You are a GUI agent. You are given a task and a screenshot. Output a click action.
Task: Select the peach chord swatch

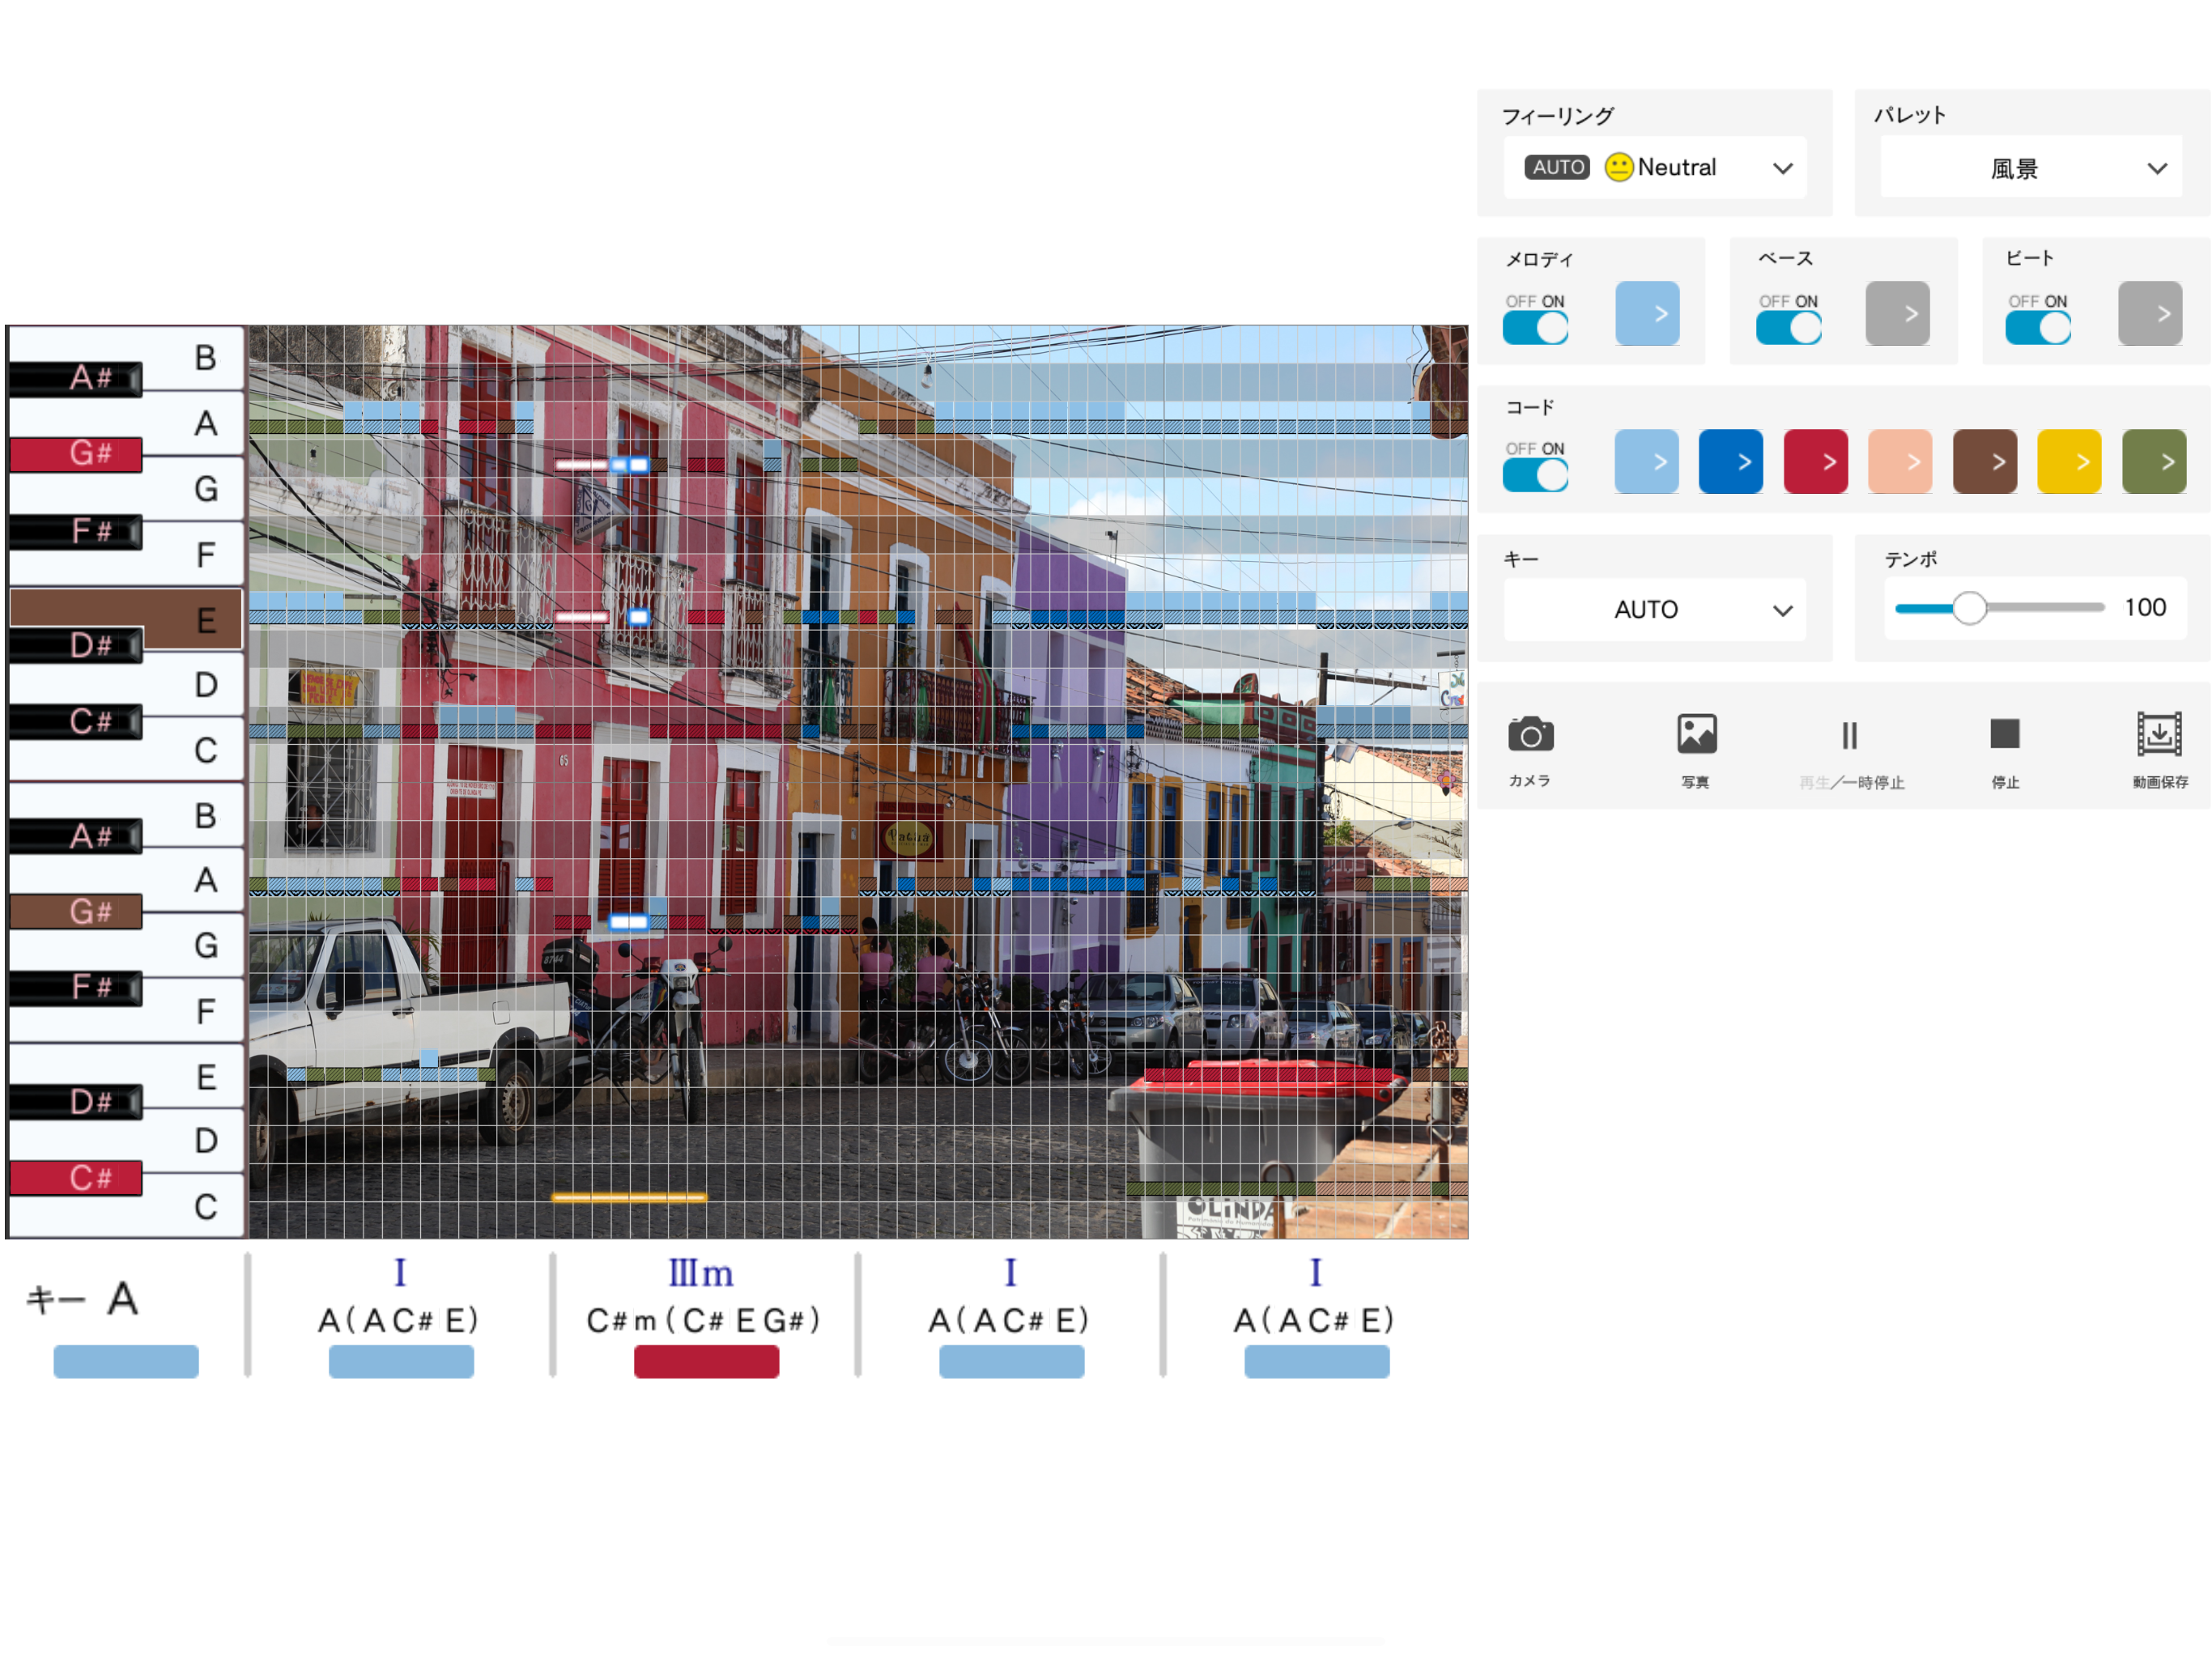pos(1900,462)
